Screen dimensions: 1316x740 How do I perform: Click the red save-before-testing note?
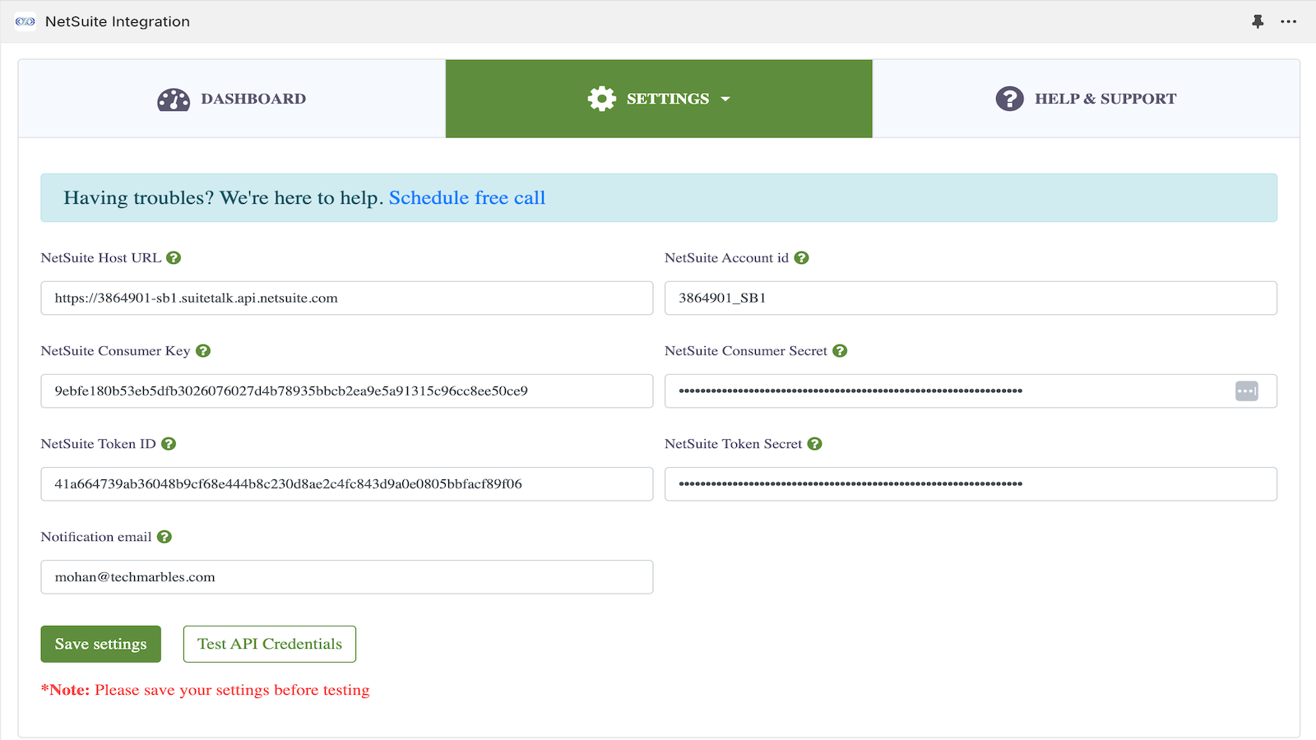tap(206, 690)
